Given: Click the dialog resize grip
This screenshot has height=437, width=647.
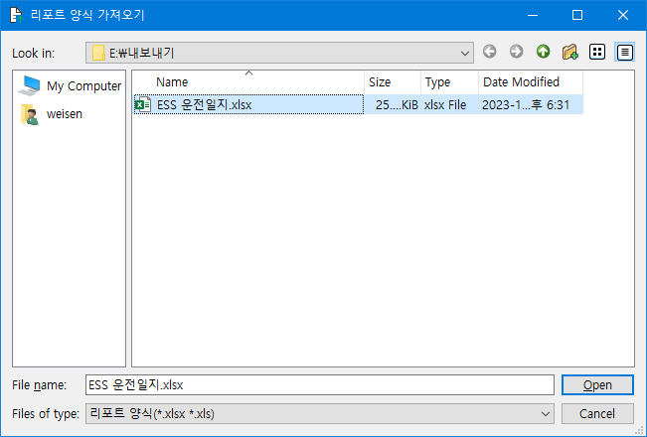Looking at the screenshot, I should click(640, 430).
